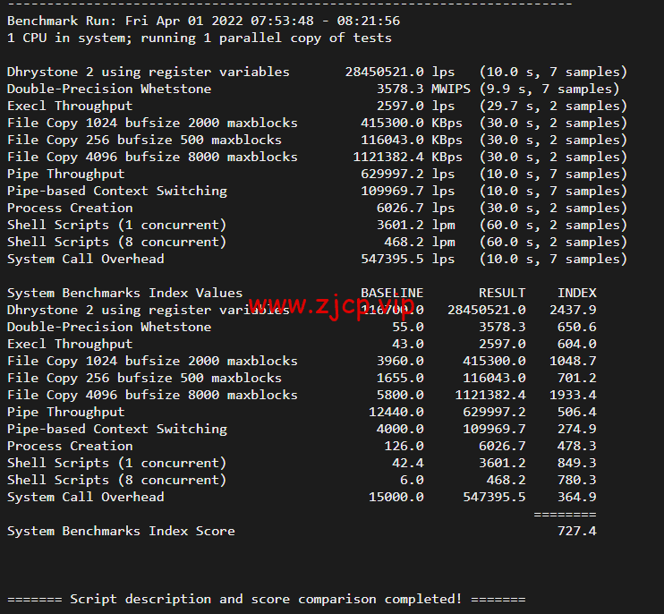This screenshot has width=664, height=614.
Task: Click Shell Scripts 3601.2 lpm value
Action: tap(415, 225)
